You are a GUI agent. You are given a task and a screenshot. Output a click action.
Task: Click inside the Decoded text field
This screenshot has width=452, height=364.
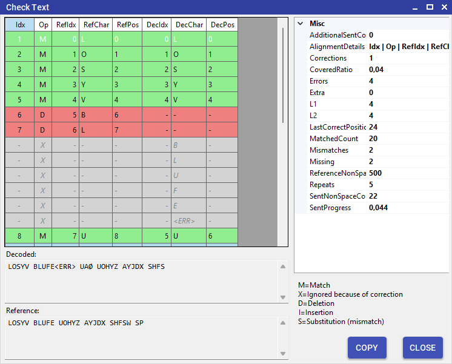pos(141,282)
